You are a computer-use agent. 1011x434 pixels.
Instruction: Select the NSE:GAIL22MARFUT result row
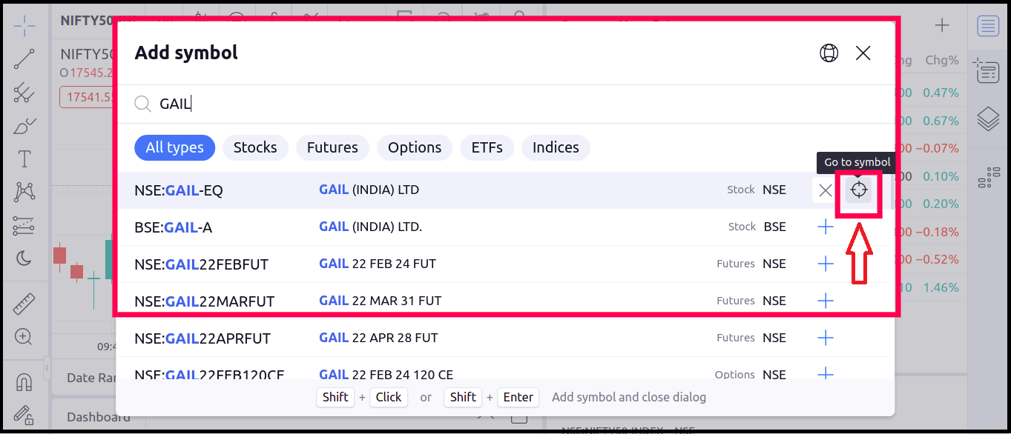tap(503, 301)
